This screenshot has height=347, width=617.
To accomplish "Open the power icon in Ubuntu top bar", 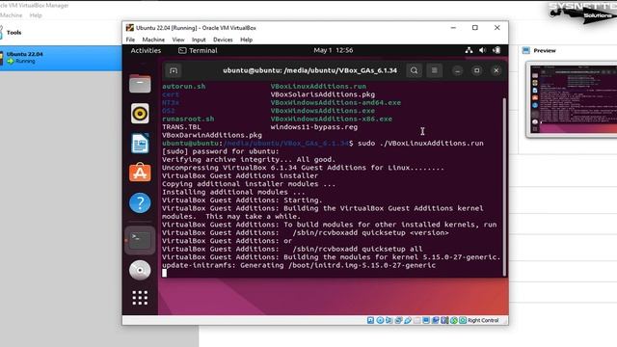I will (x=496, y=50).
